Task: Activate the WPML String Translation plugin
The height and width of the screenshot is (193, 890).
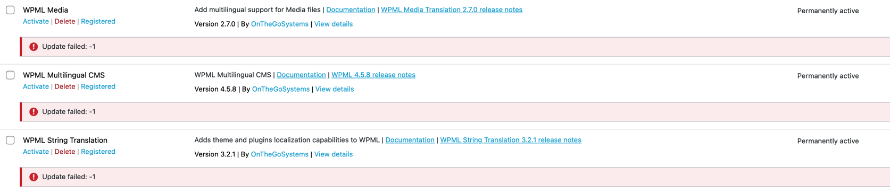Action: point(36,152)
